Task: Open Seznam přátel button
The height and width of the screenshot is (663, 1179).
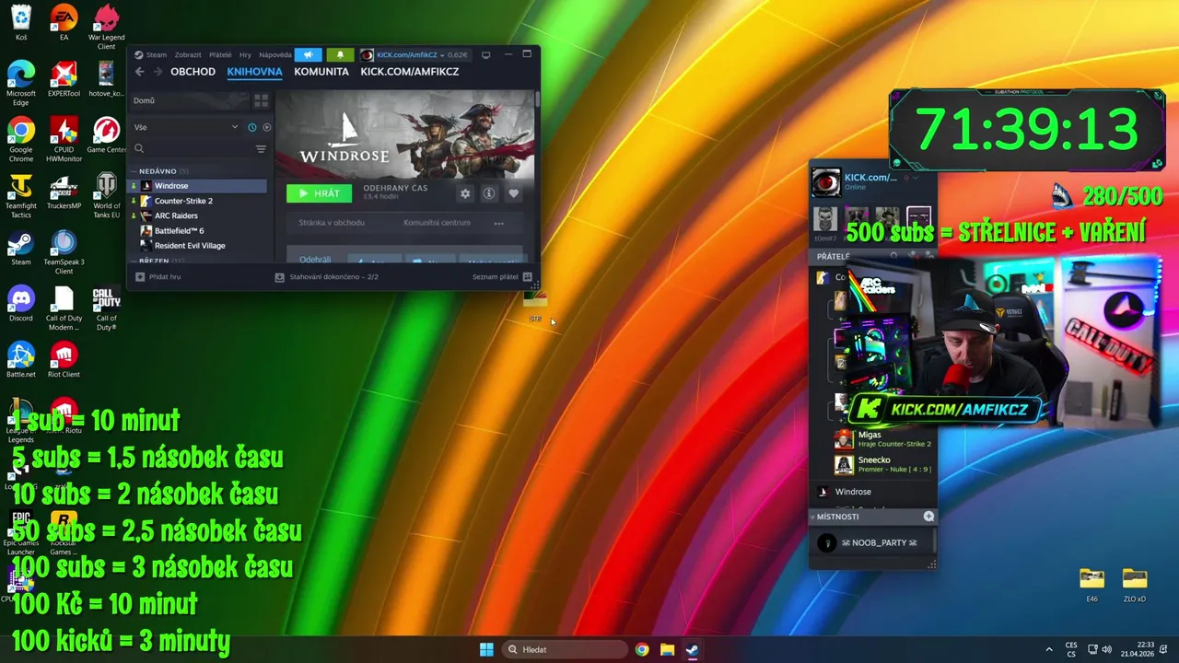Action: pos(502,276)
